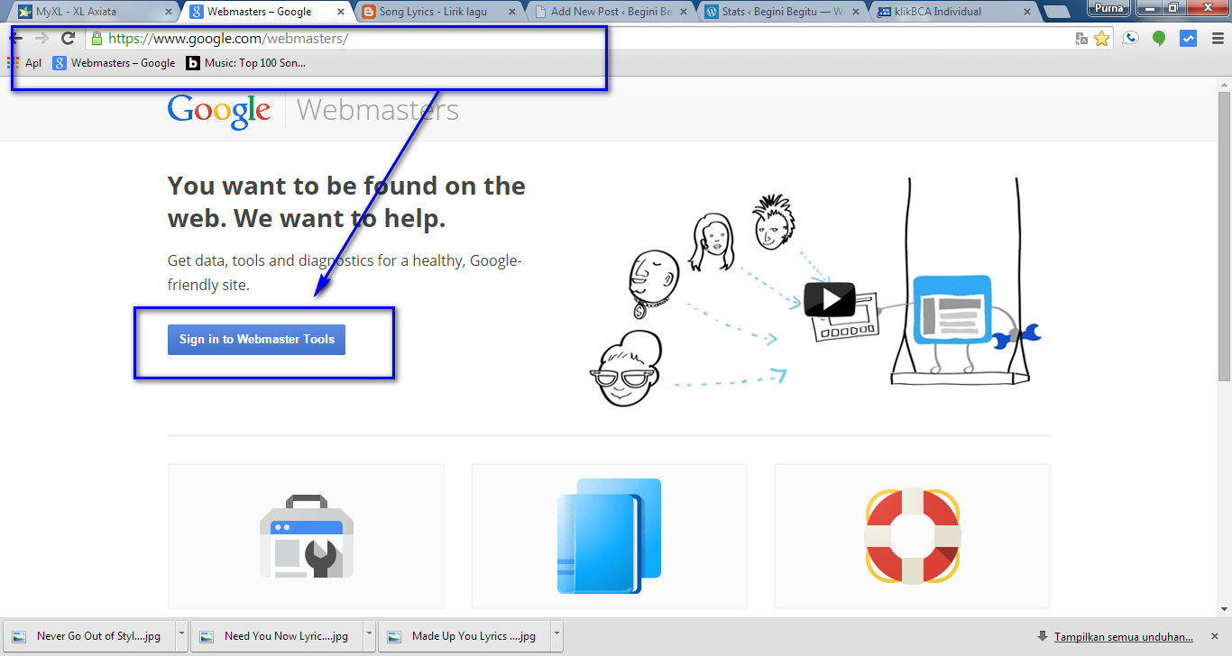The height and width of the screenshot is (656, 1232).
Task: Click the Sign in to Webmaster Tools button
Action: click(x=256, y=340)
